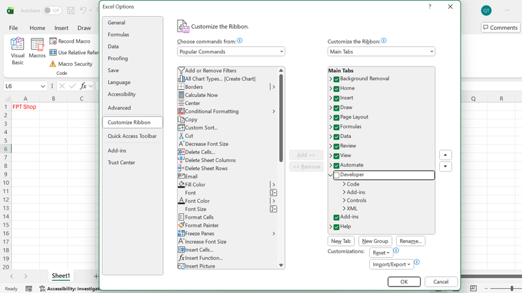Open the File ribbon tab
522x293 pixels.
click(x=13, y=28)
